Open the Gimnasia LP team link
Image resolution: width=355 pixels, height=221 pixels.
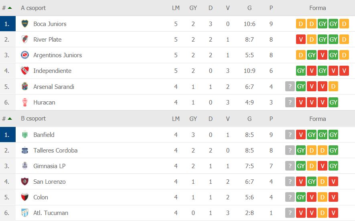pyautogui.click(x=49, y=166)
